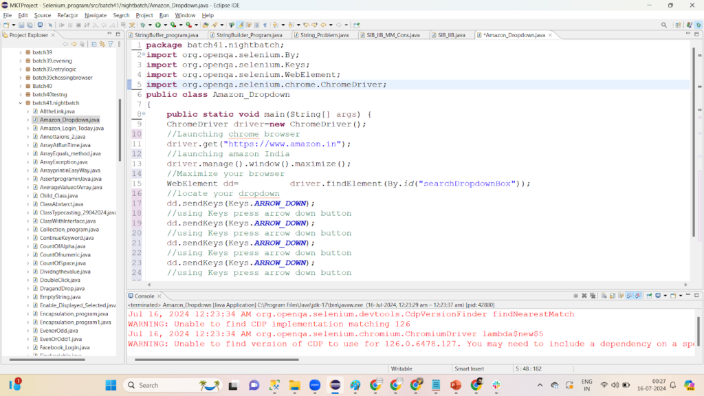Click the Console horizontal scrollbar

[x=217, y=359]
